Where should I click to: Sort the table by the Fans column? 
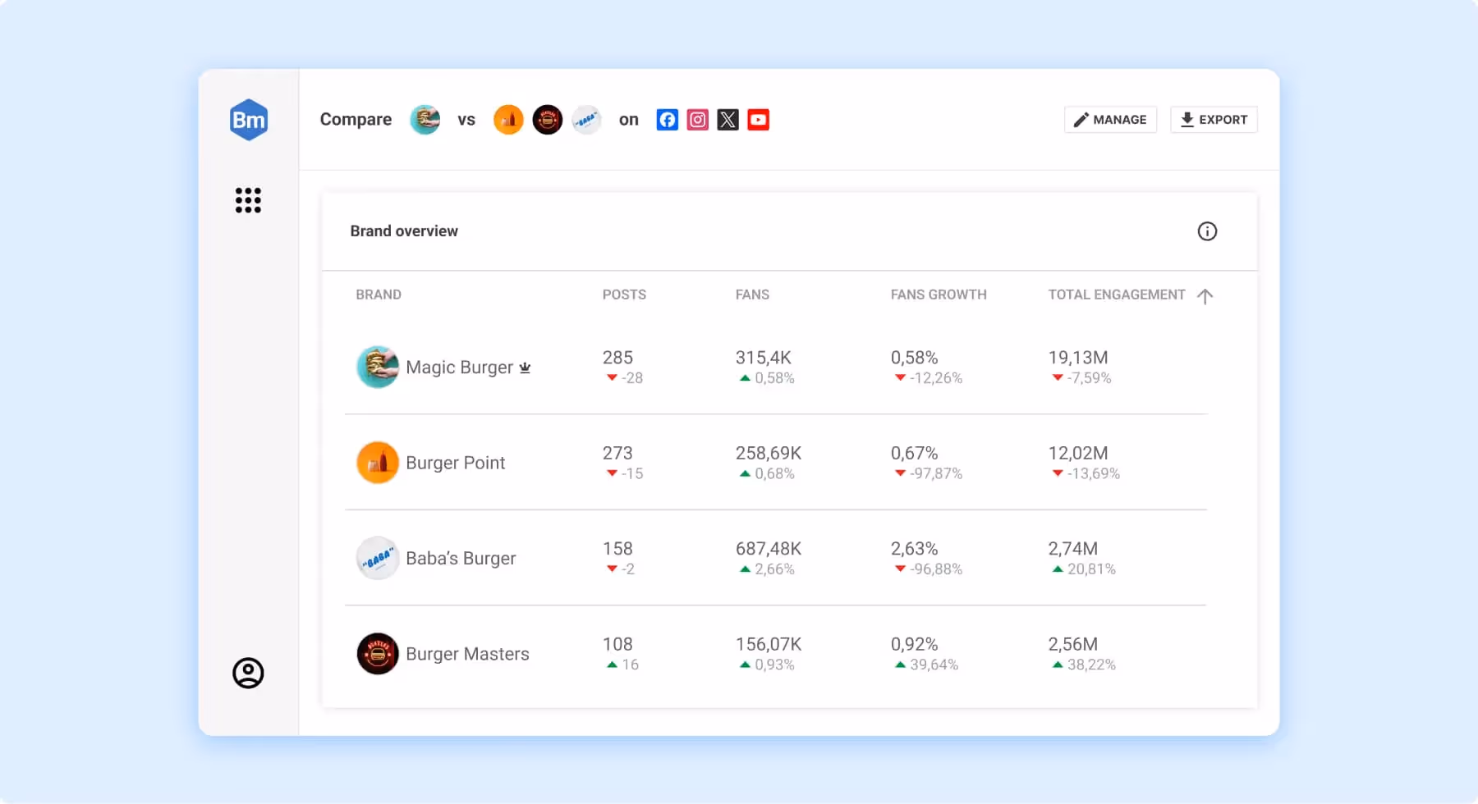pyautogui.click(x=752, y=295)
